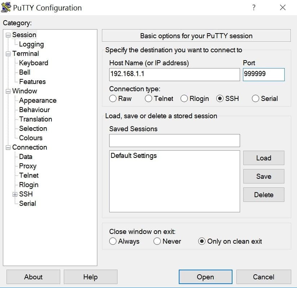
Task: Collapse the Window category tree
Action: [8, 91]
